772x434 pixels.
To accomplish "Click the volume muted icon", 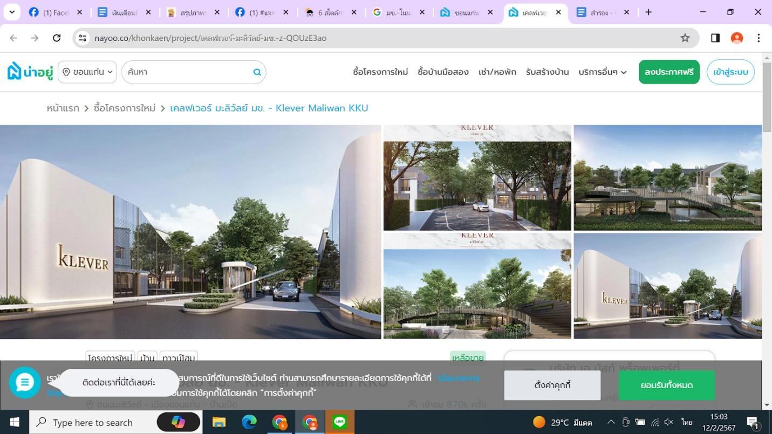I will click(669, 422).
